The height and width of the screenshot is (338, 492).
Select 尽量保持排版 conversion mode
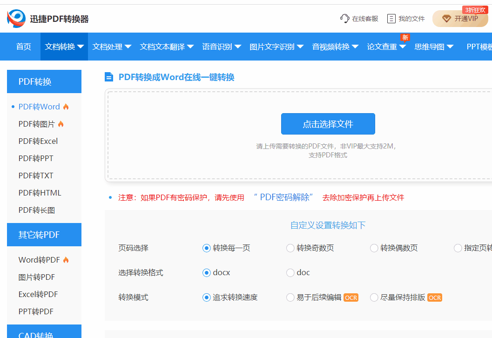coord(374,297)
